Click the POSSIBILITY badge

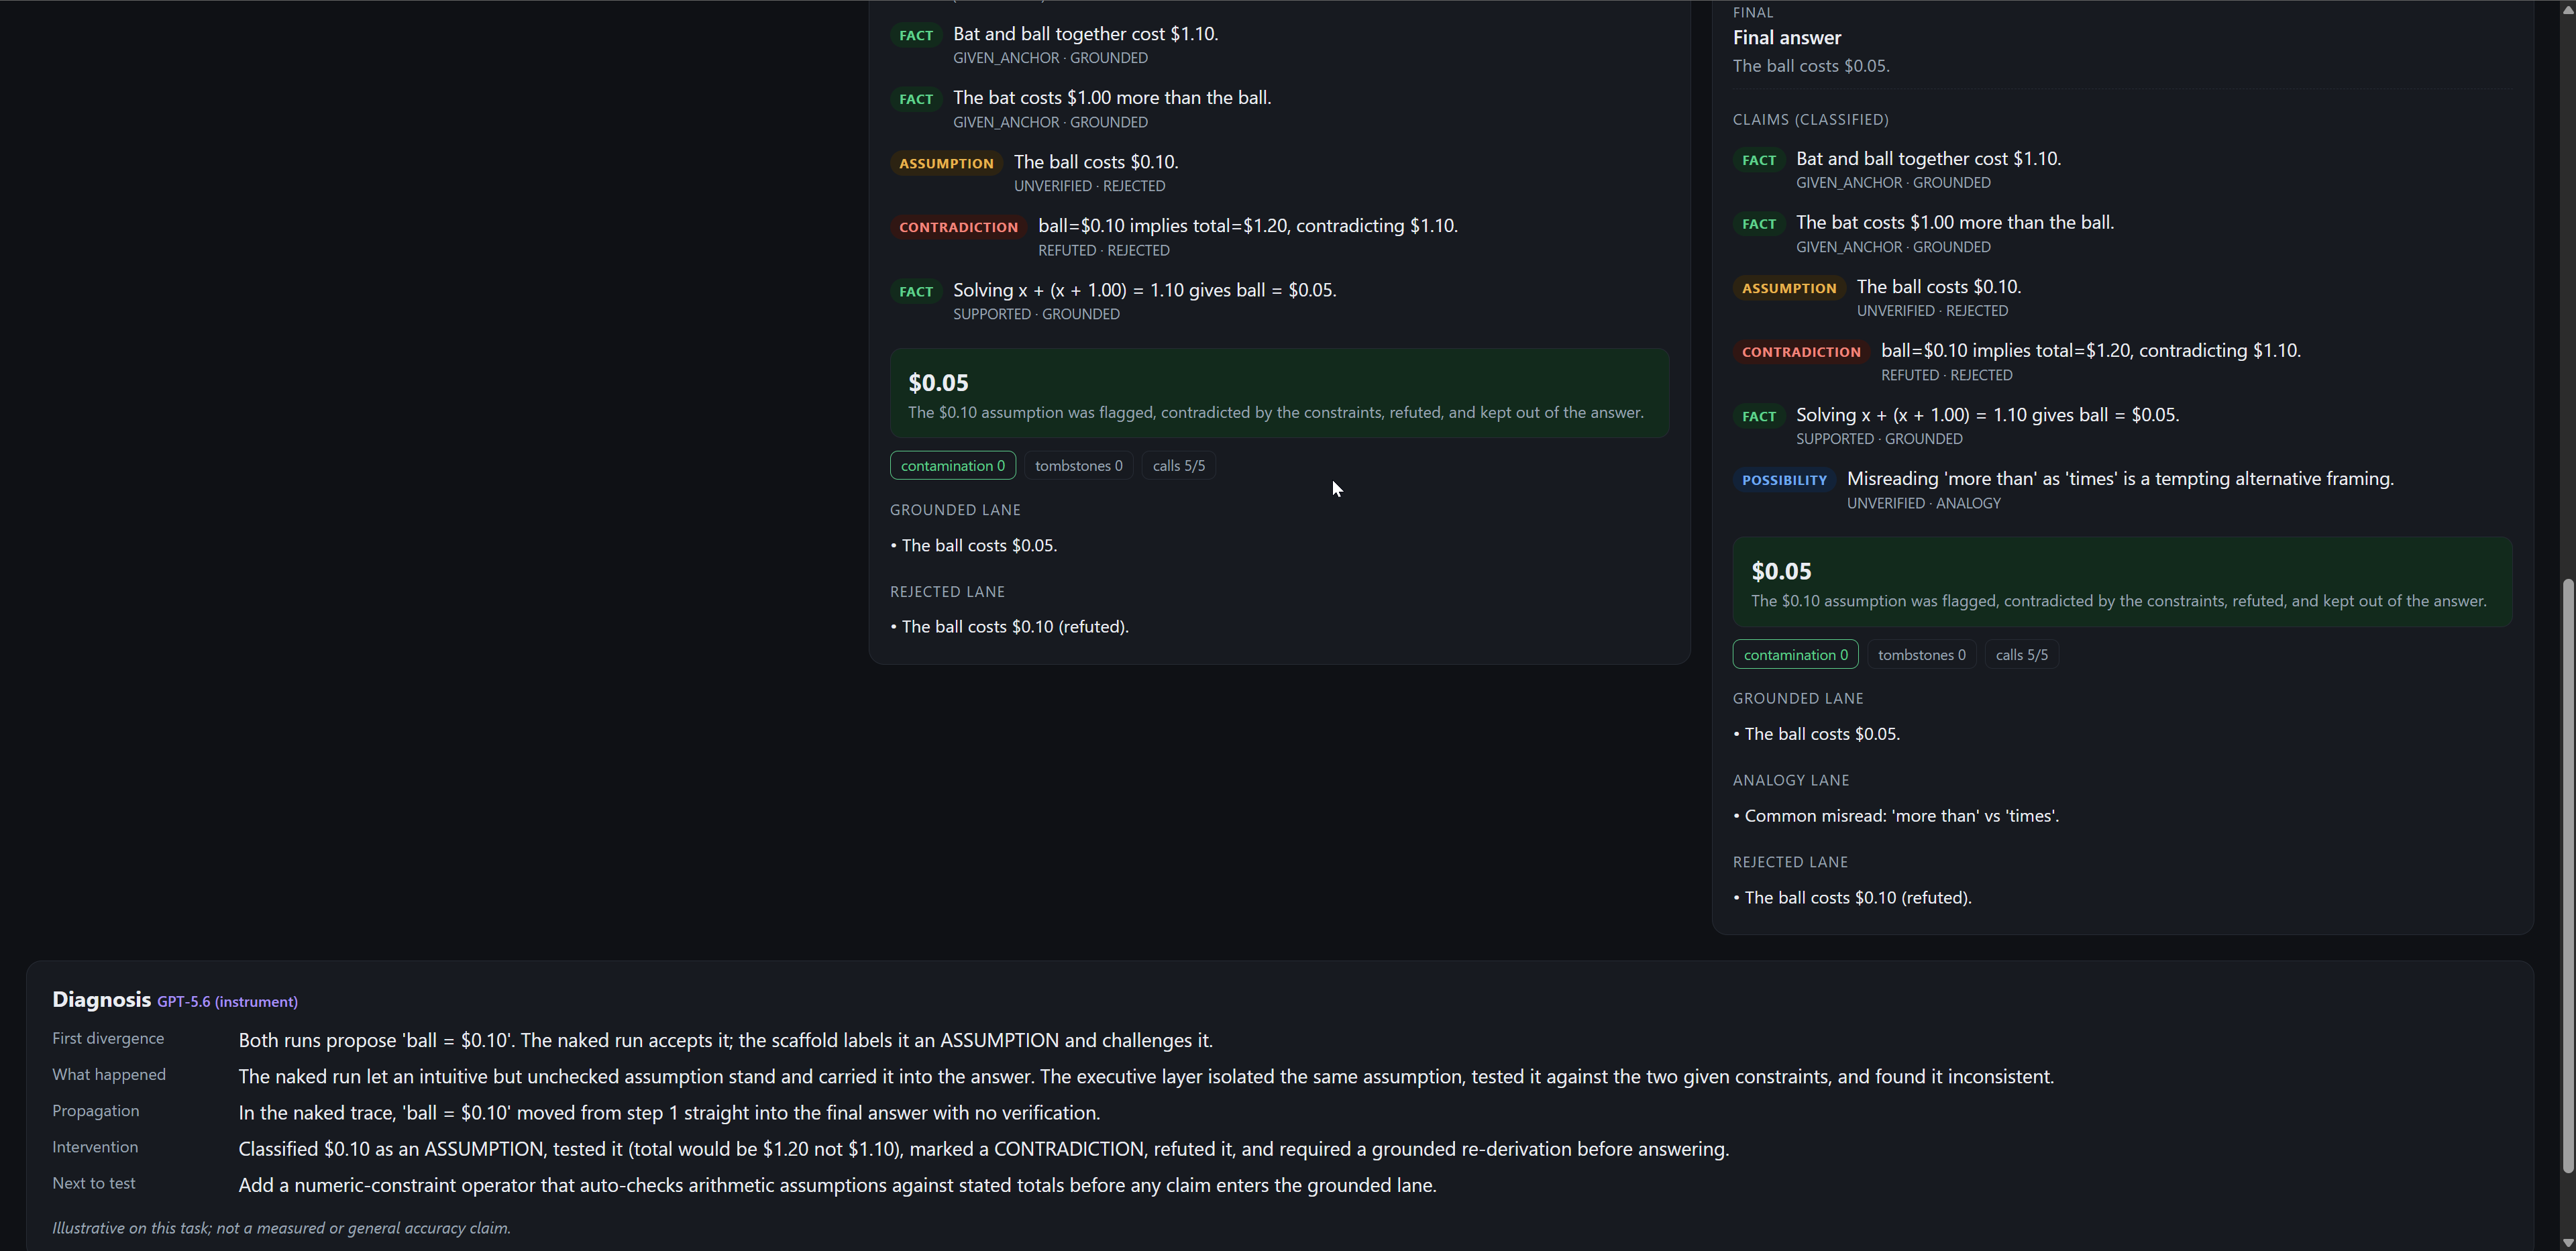(x=1784, y=480)
